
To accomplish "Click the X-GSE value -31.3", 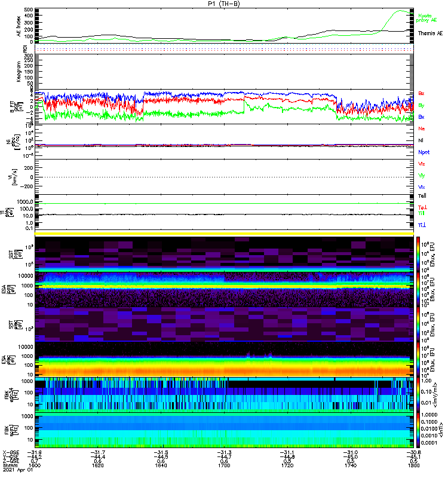I will tap(224, 452).
